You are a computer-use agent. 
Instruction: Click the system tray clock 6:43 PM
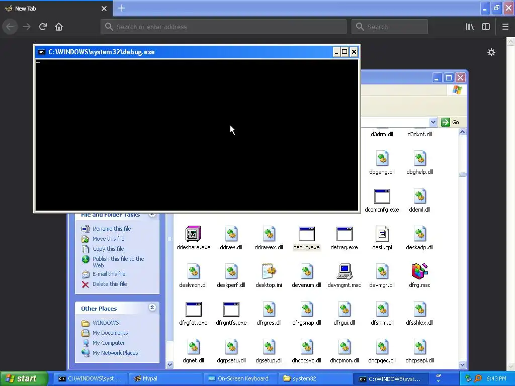pos(496,378)
